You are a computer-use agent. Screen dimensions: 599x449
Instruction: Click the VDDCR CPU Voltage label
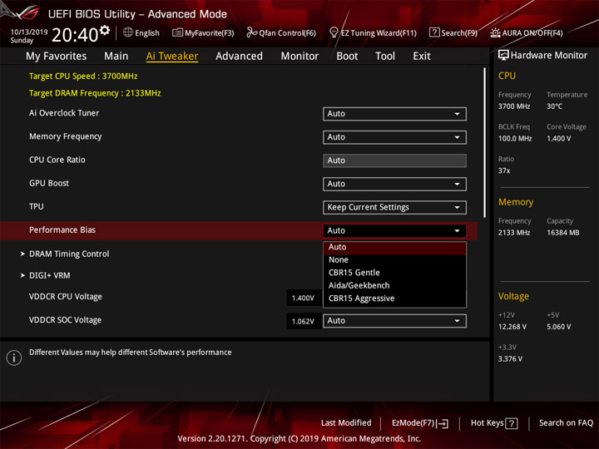66,297
